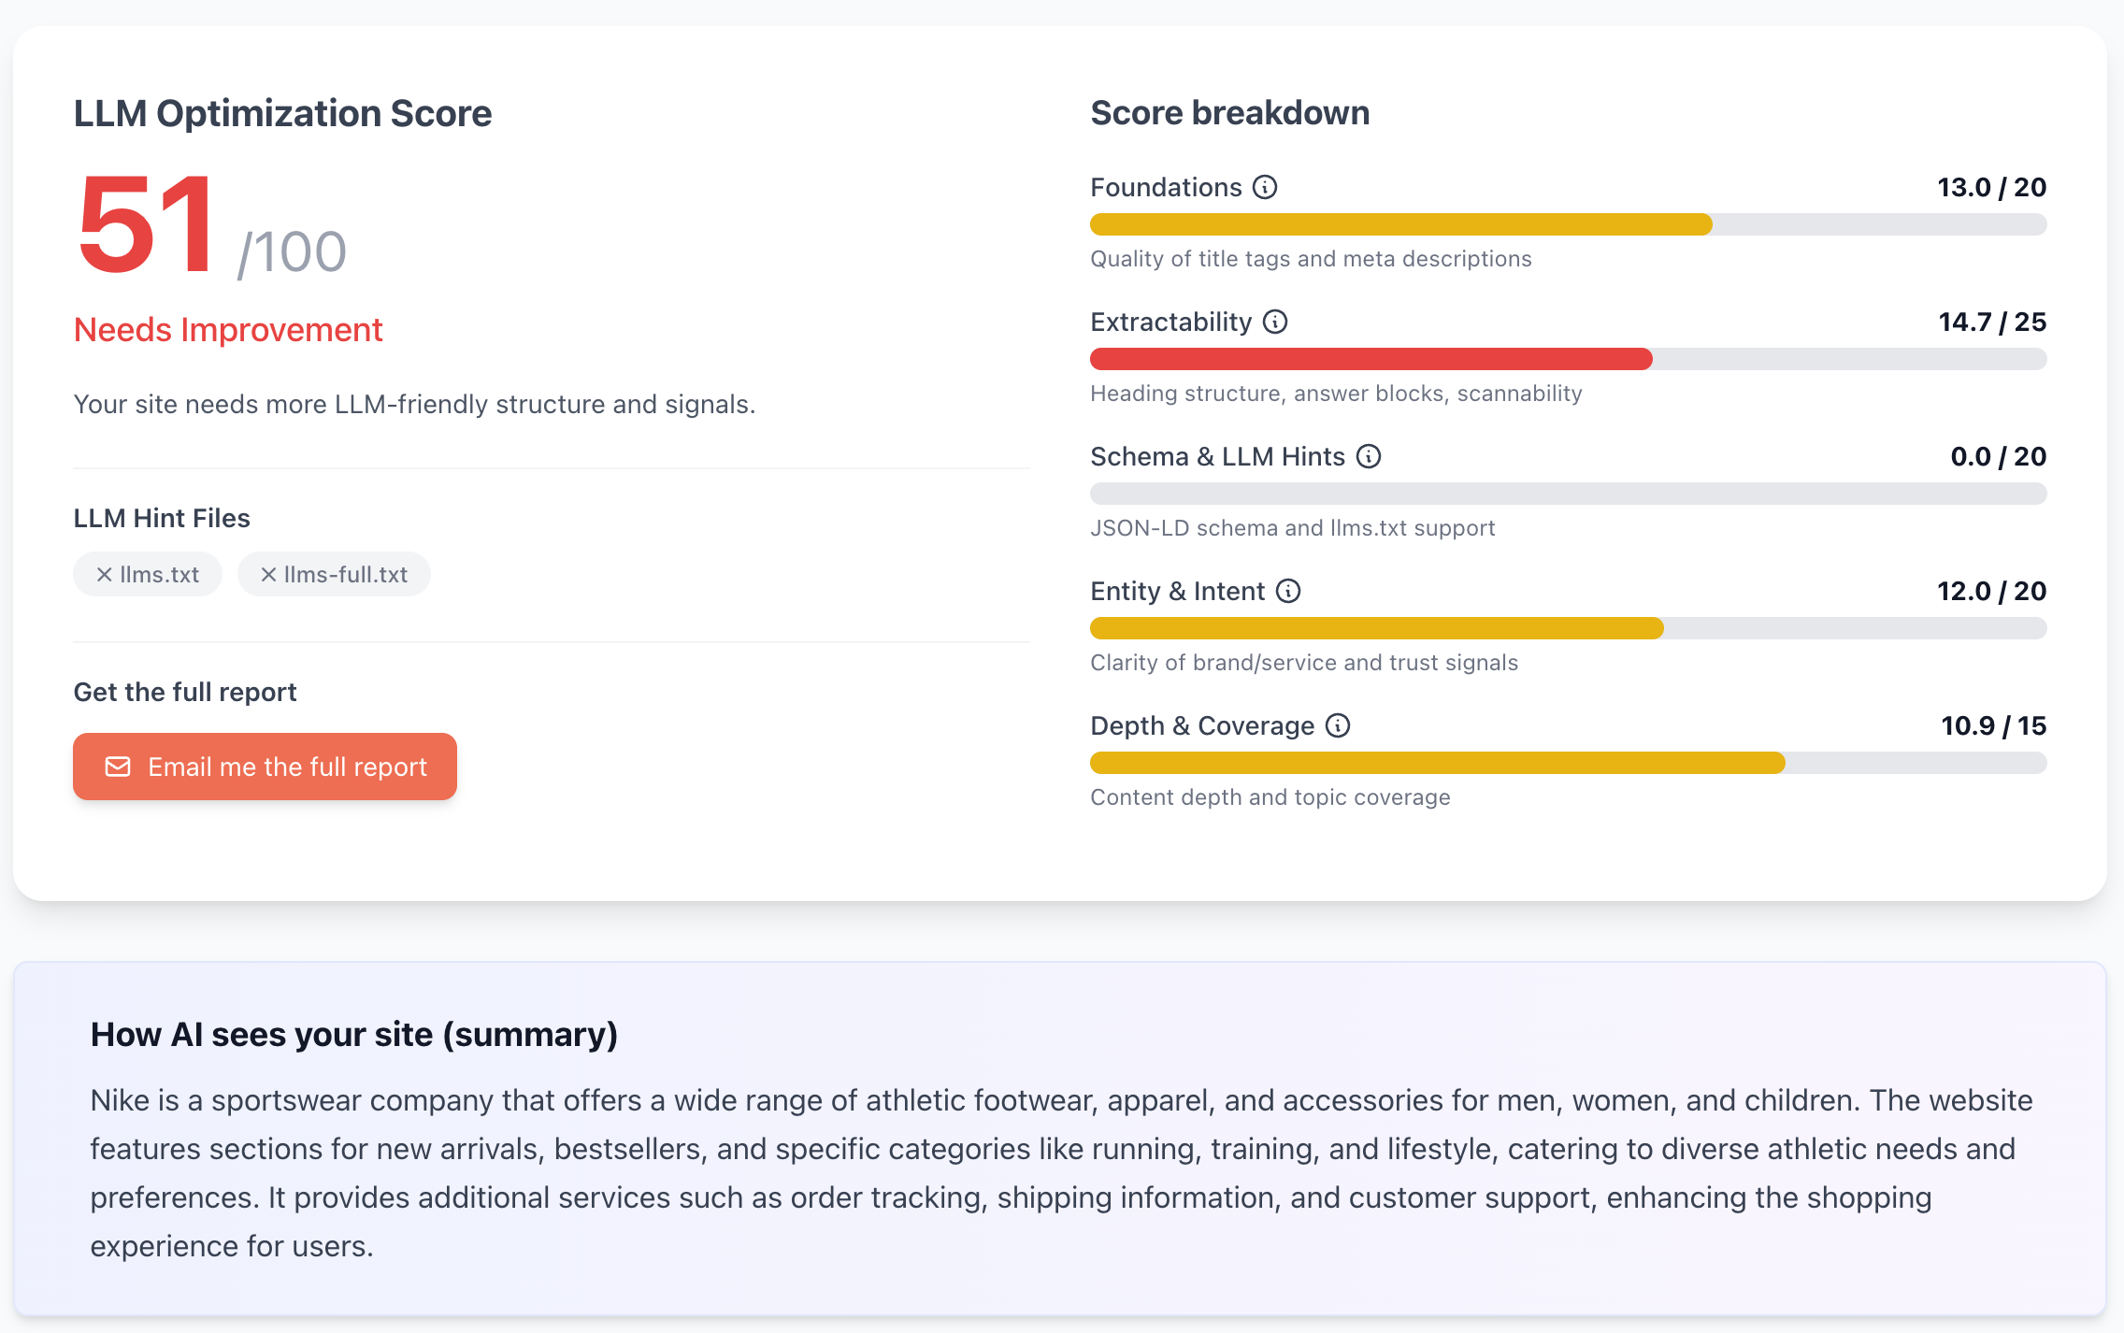Click the X on the llms.txt chip
Viewport: 2124px width, 1333px height.
click(105, 574)
